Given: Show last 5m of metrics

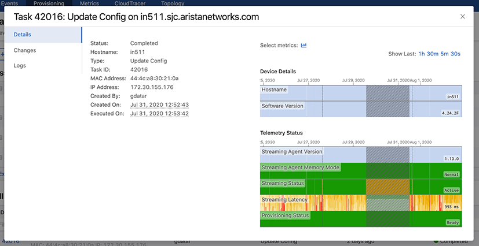Looking at the screenshot, I should tap(444, 54).
